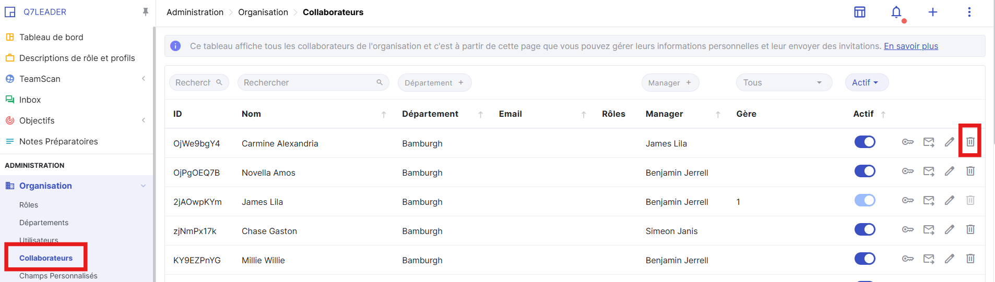Toggle active switch for Chase Gaston
The width and height of the screenshot is (995, 282).
tap(864, 229)
